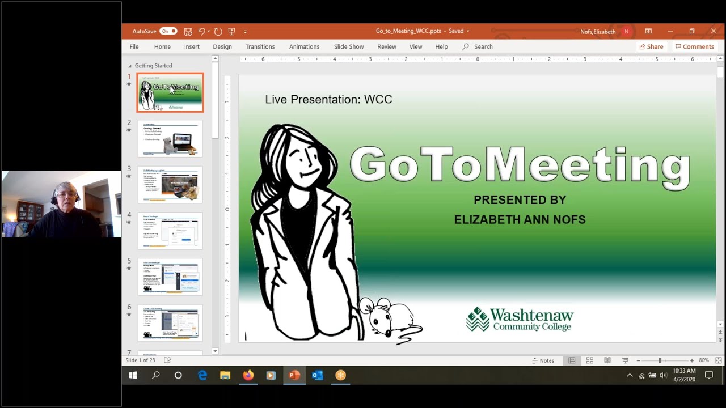Click Slide 1 of 23 status text
This screenshot has height=408, width=726.
tap(140, 360)
